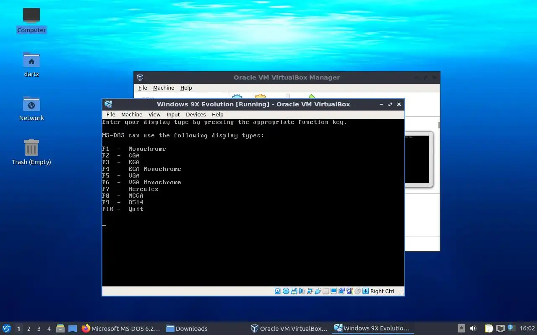Click the VirtualBox Manager title bar cube icon
Image resolution: width=537 pixels, height=335 pixels.
140,77
